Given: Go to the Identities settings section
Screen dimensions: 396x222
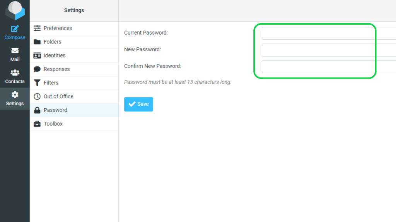Looking at the screenshot, I should [x=74, y=55].
